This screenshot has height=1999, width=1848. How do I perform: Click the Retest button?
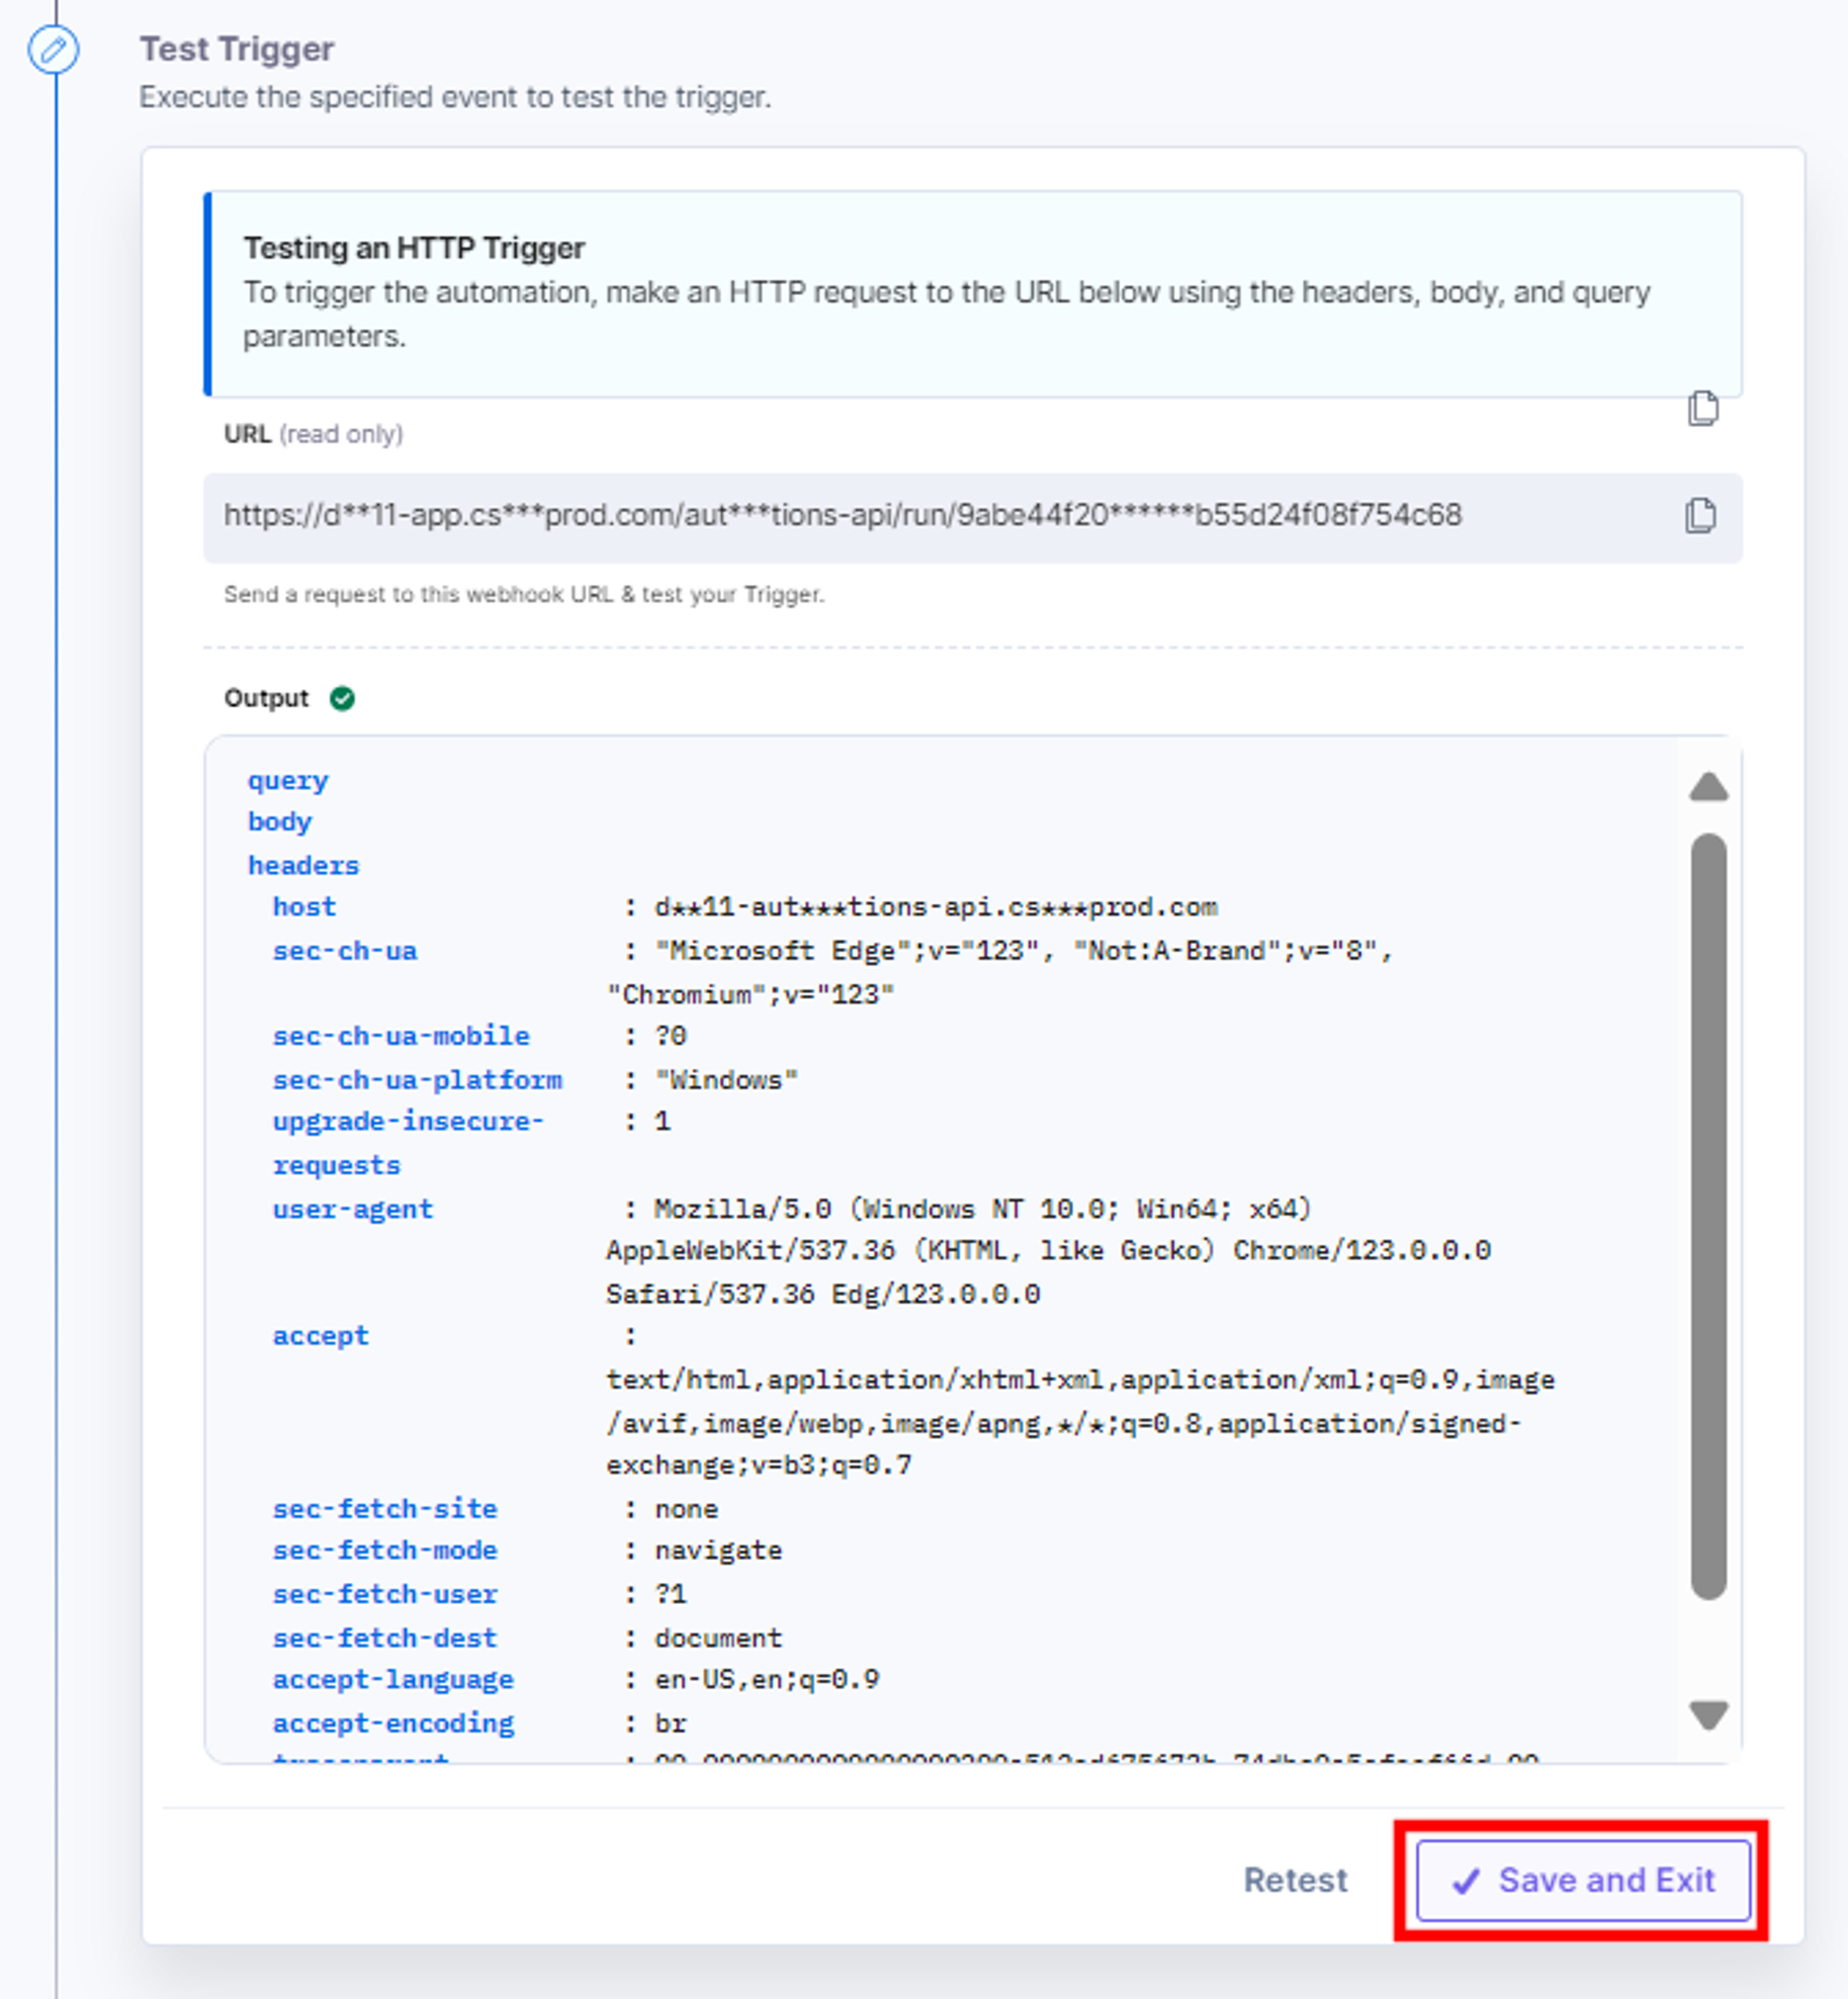click(x=1295, y=1880)
